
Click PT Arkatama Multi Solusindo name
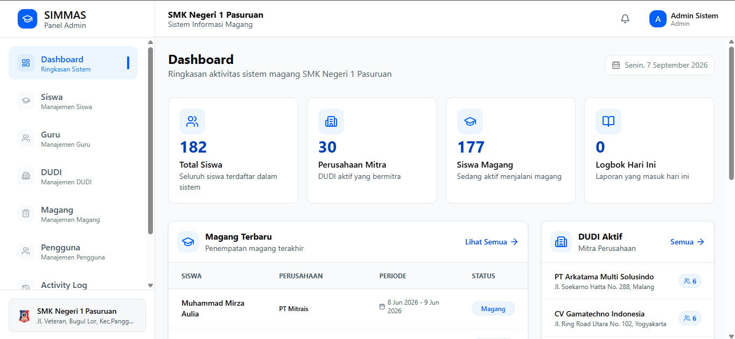[x=604, y=277]
